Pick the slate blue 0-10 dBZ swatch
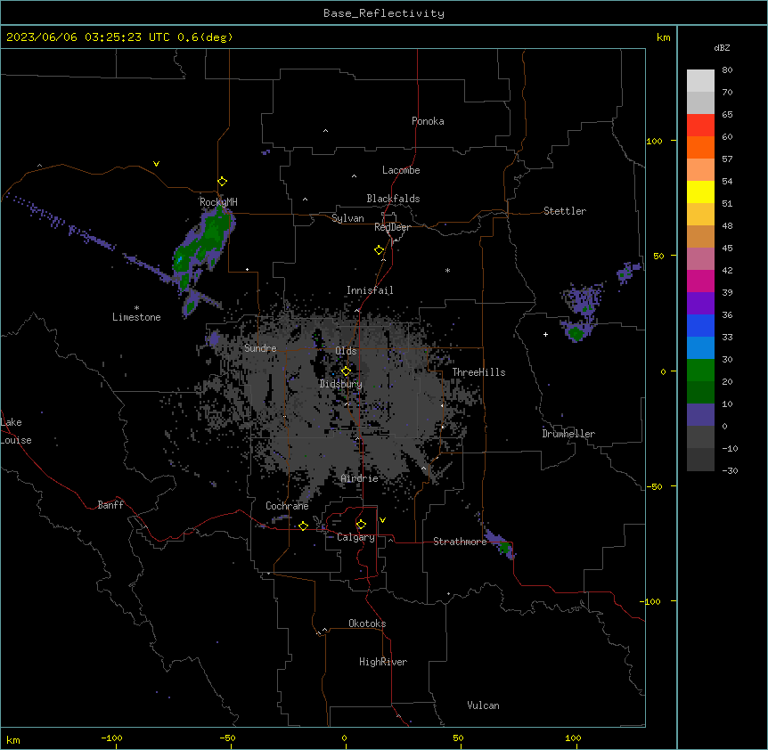This screenshot has width=768, height=750. [700, 415]
